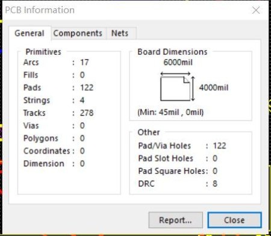Click the Tracks count value 278
The width and height of the screenshot is (271, 236).
click(87, 113)
